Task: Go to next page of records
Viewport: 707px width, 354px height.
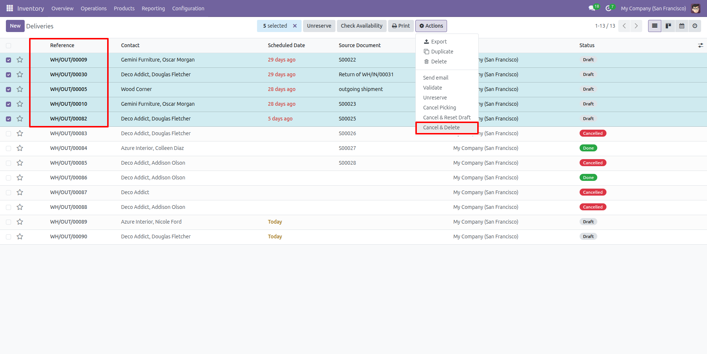Action: click(x=636, y=26)
